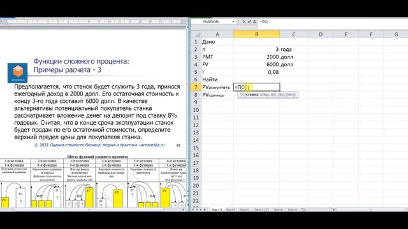Go to last sheet navigation arrow
The height and width of the screenshot is (229, 408).
click(x=205, y=209)
